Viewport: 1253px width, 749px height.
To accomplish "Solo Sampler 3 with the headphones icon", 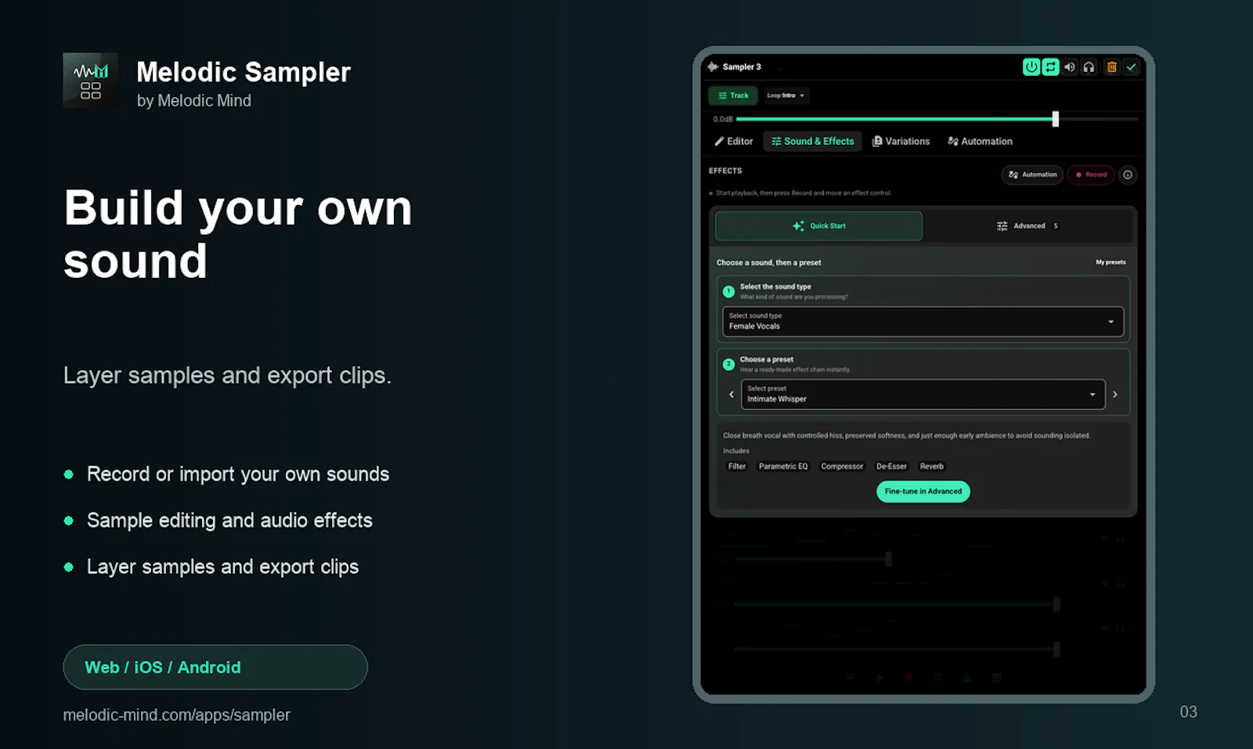I will point(1089,67).
